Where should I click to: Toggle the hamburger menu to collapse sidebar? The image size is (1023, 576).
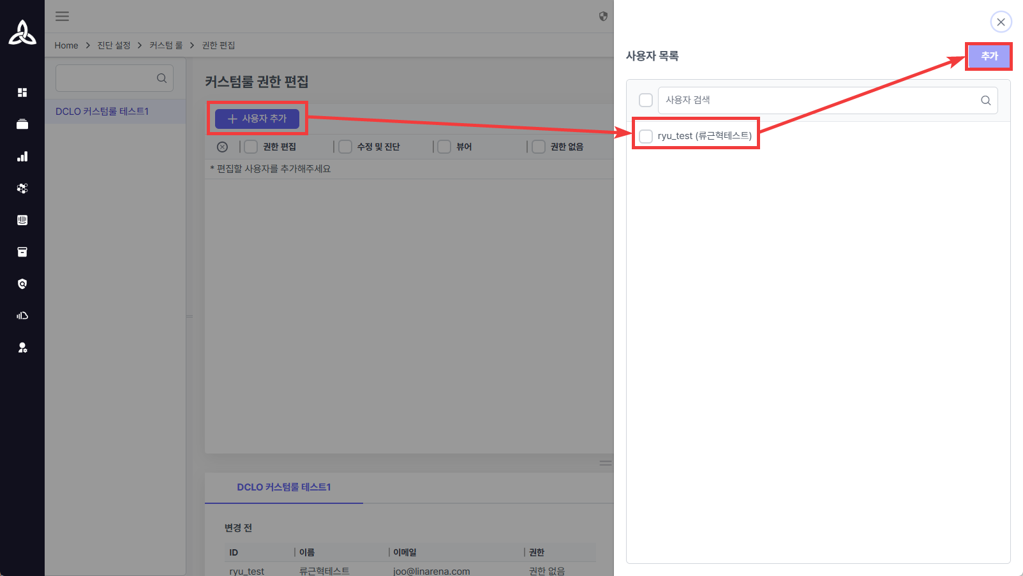(x=62, y=17)
